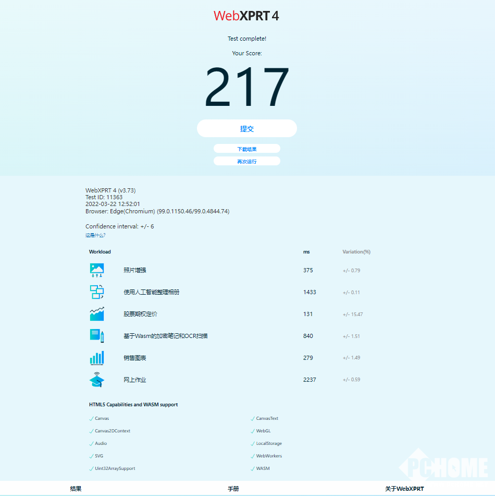Click the checkmark next to Canvas2DContext
495x496 pixels.
point(91,431)
